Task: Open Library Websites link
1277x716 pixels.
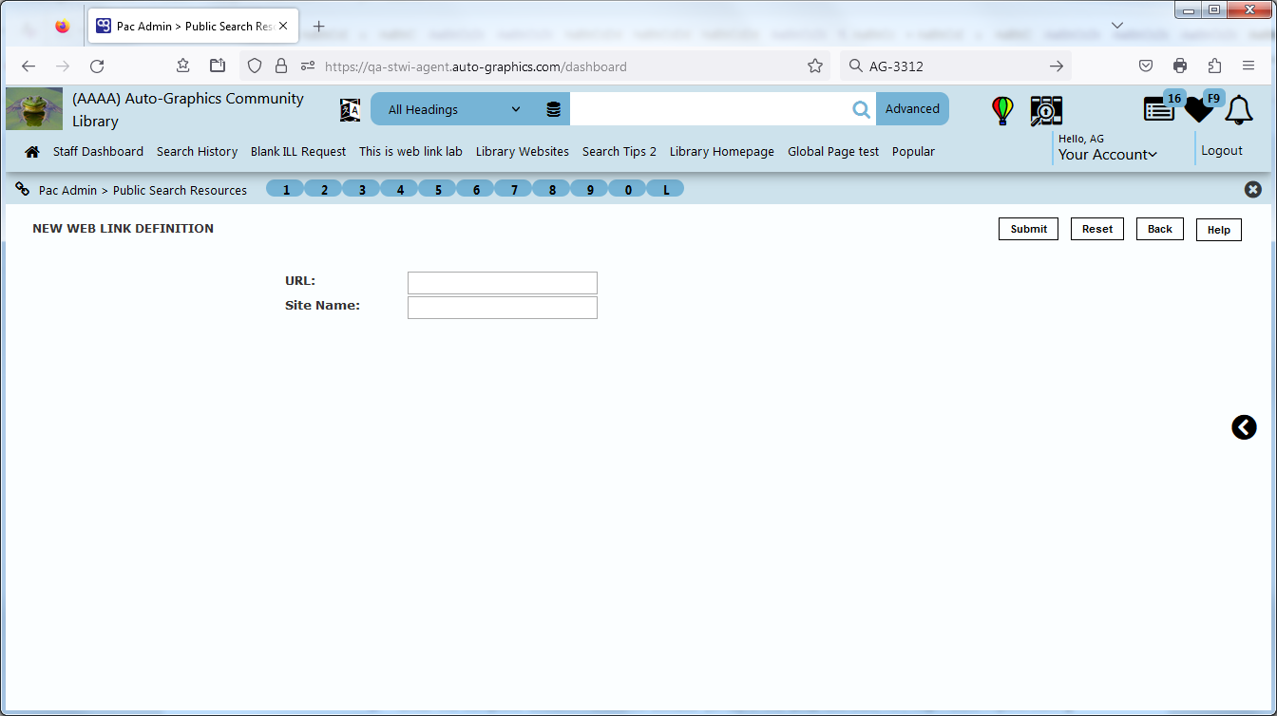Action: point(523,152)
